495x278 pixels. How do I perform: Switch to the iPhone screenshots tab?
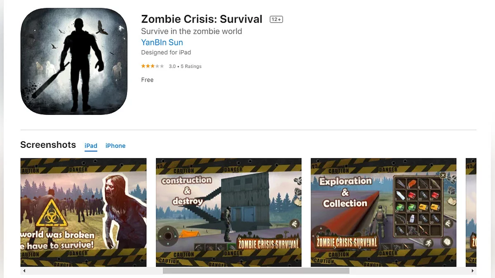point(115,146)
